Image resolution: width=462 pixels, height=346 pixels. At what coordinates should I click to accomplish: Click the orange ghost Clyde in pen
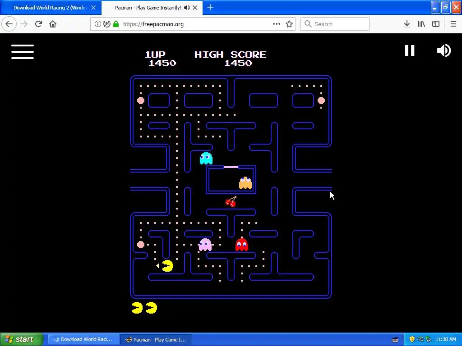point(245,183)
